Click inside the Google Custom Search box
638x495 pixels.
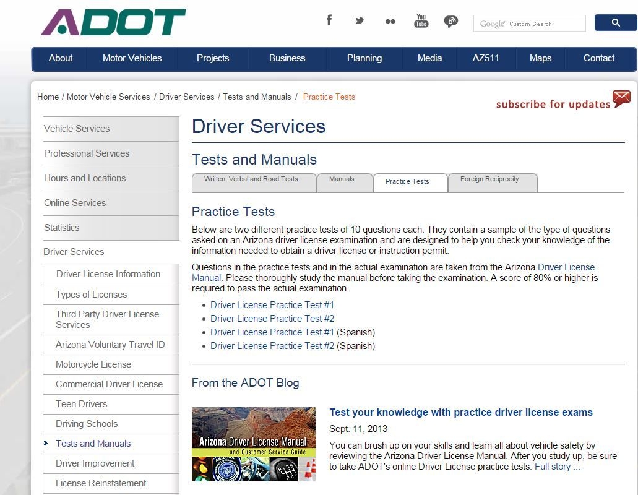(x=529, y=23)
